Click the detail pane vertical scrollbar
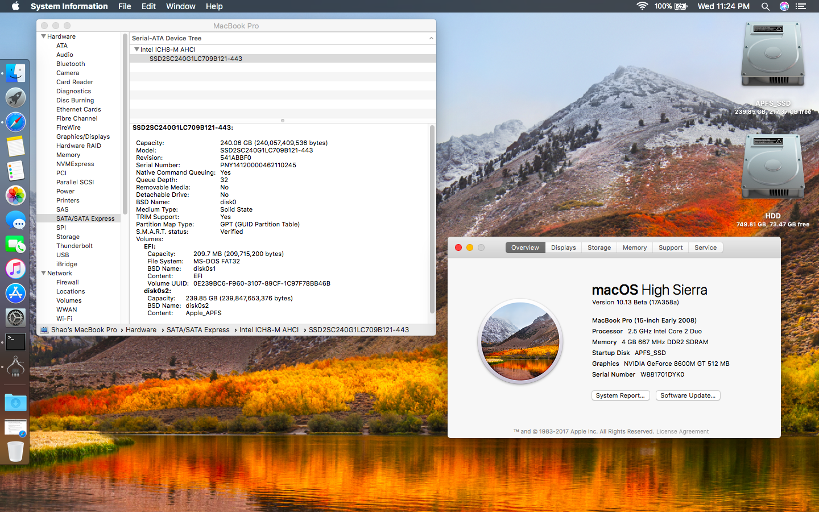Viewport: 819px width, 512px height. pyautogui.click(x=432, y=219)
